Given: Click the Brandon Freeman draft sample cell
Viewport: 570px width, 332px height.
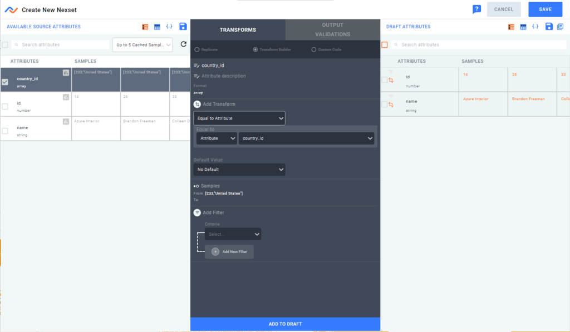Looking at the screenshot, I should [532, 104].
